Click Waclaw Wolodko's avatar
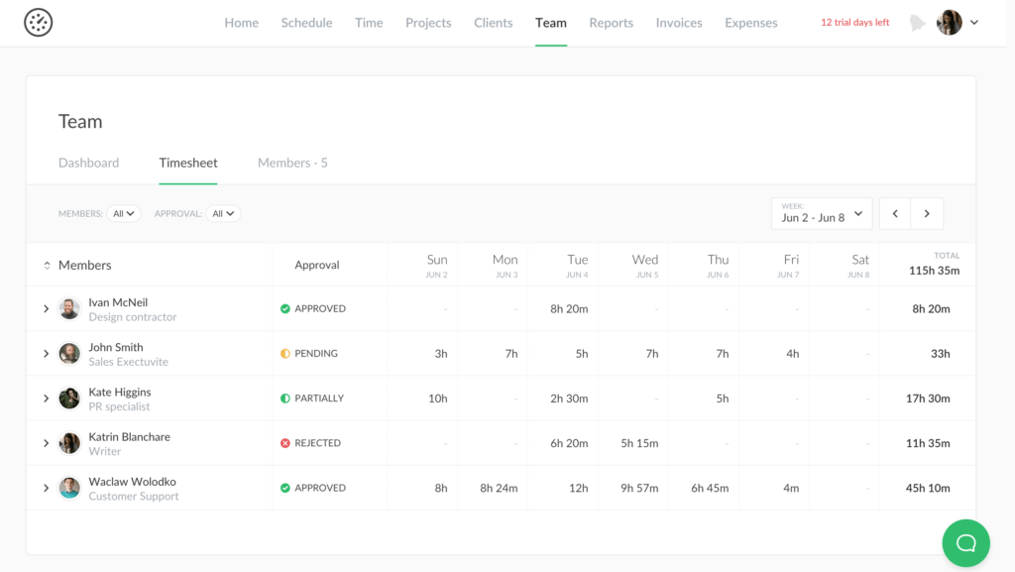The height and width of the screenshot is (572, 1015). coord(69,488)
